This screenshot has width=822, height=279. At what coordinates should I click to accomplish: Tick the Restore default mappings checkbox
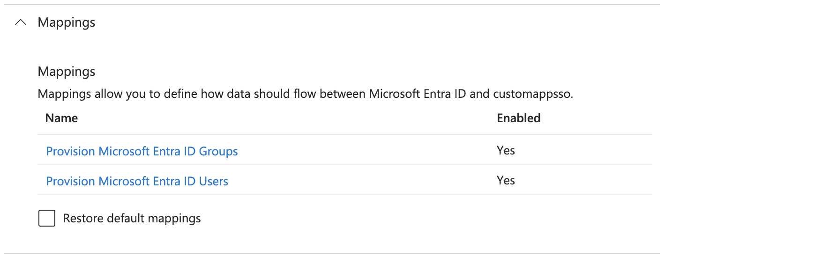point(47,218)
